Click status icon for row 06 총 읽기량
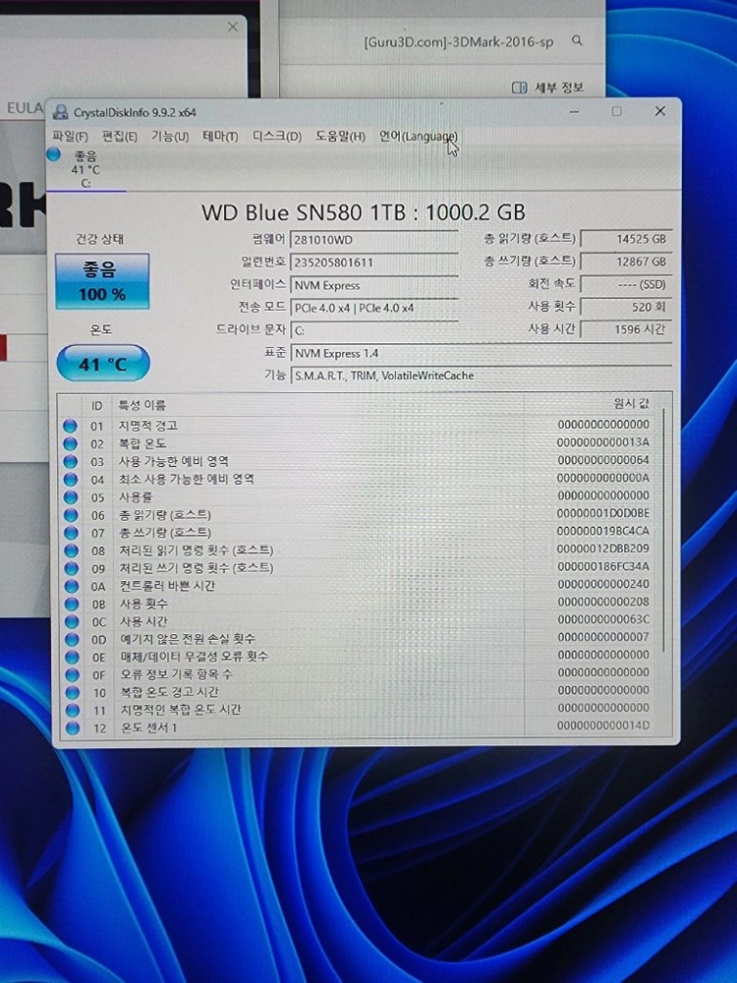The image size is (737, 983). click(71, 515)
